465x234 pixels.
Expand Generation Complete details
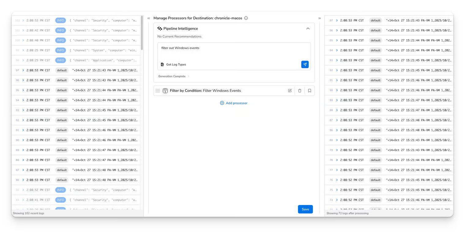pos(188,76)
